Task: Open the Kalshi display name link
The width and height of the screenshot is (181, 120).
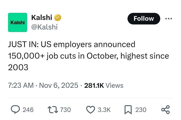Action: (41, 18)
